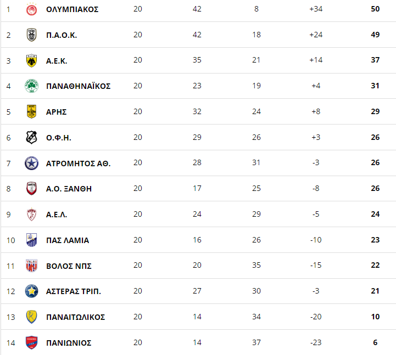This screenshot has height=355, width=396.
Task: Open the ΠΑΝΑΘΗΝΑΪΚΟΣ team name link
Action: [x=79, y=86]
